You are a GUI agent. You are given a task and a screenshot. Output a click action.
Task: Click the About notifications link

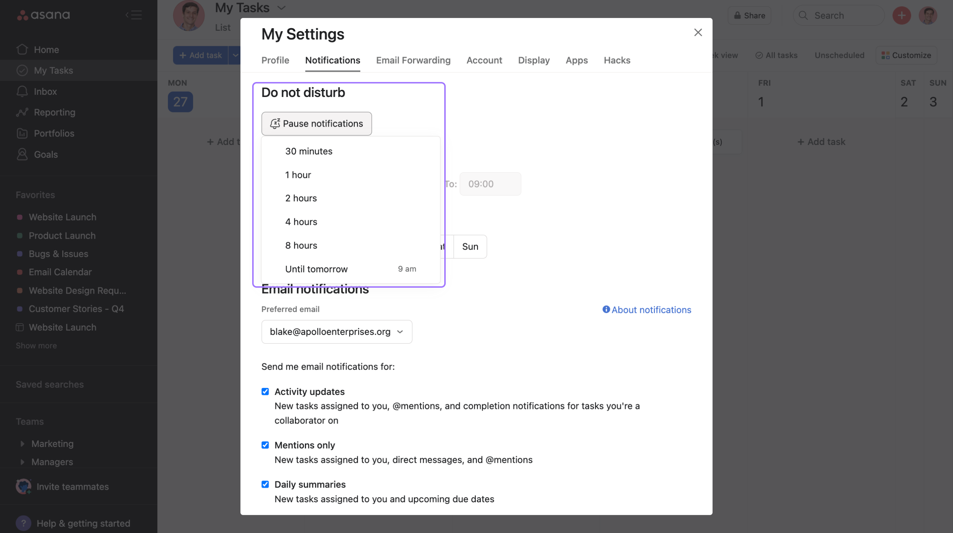(647, 309)
